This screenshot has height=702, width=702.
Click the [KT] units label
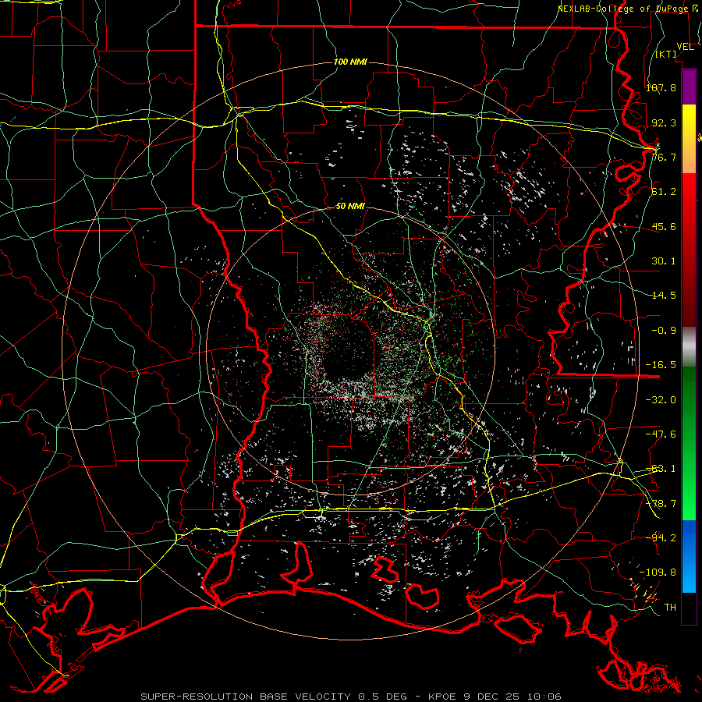[666, 54]
